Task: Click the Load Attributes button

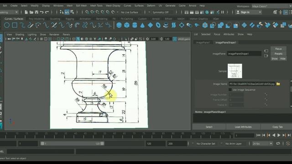Action: tap(243, 127)
